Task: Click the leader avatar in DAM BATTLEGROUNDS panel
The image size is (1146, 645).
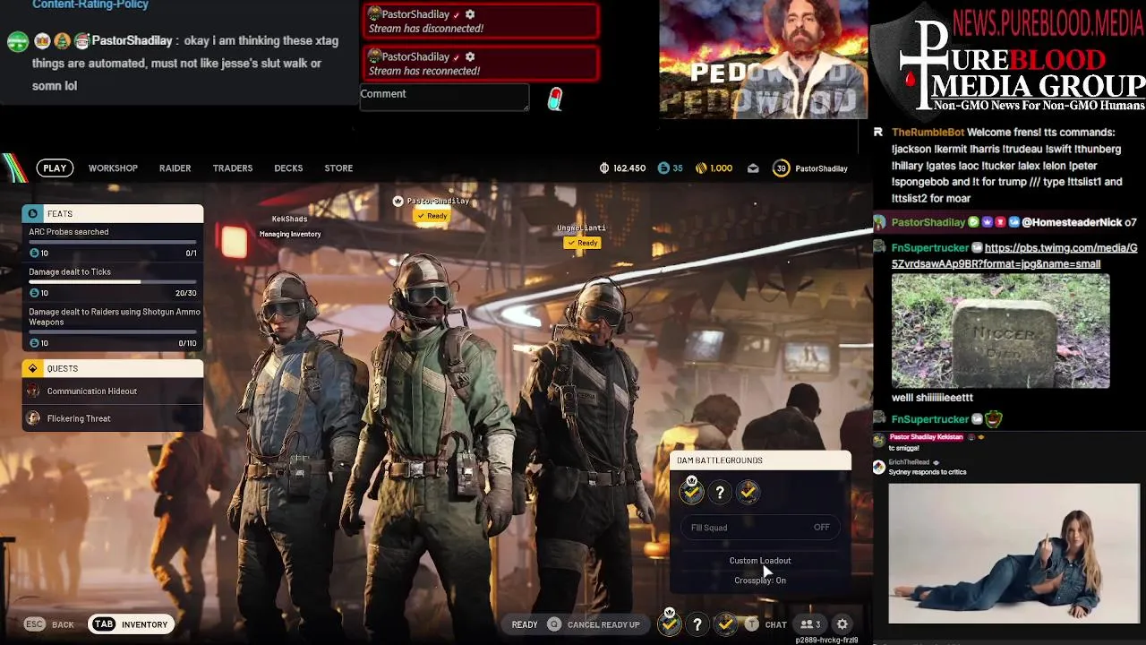Action: click(x=691, y=490)
